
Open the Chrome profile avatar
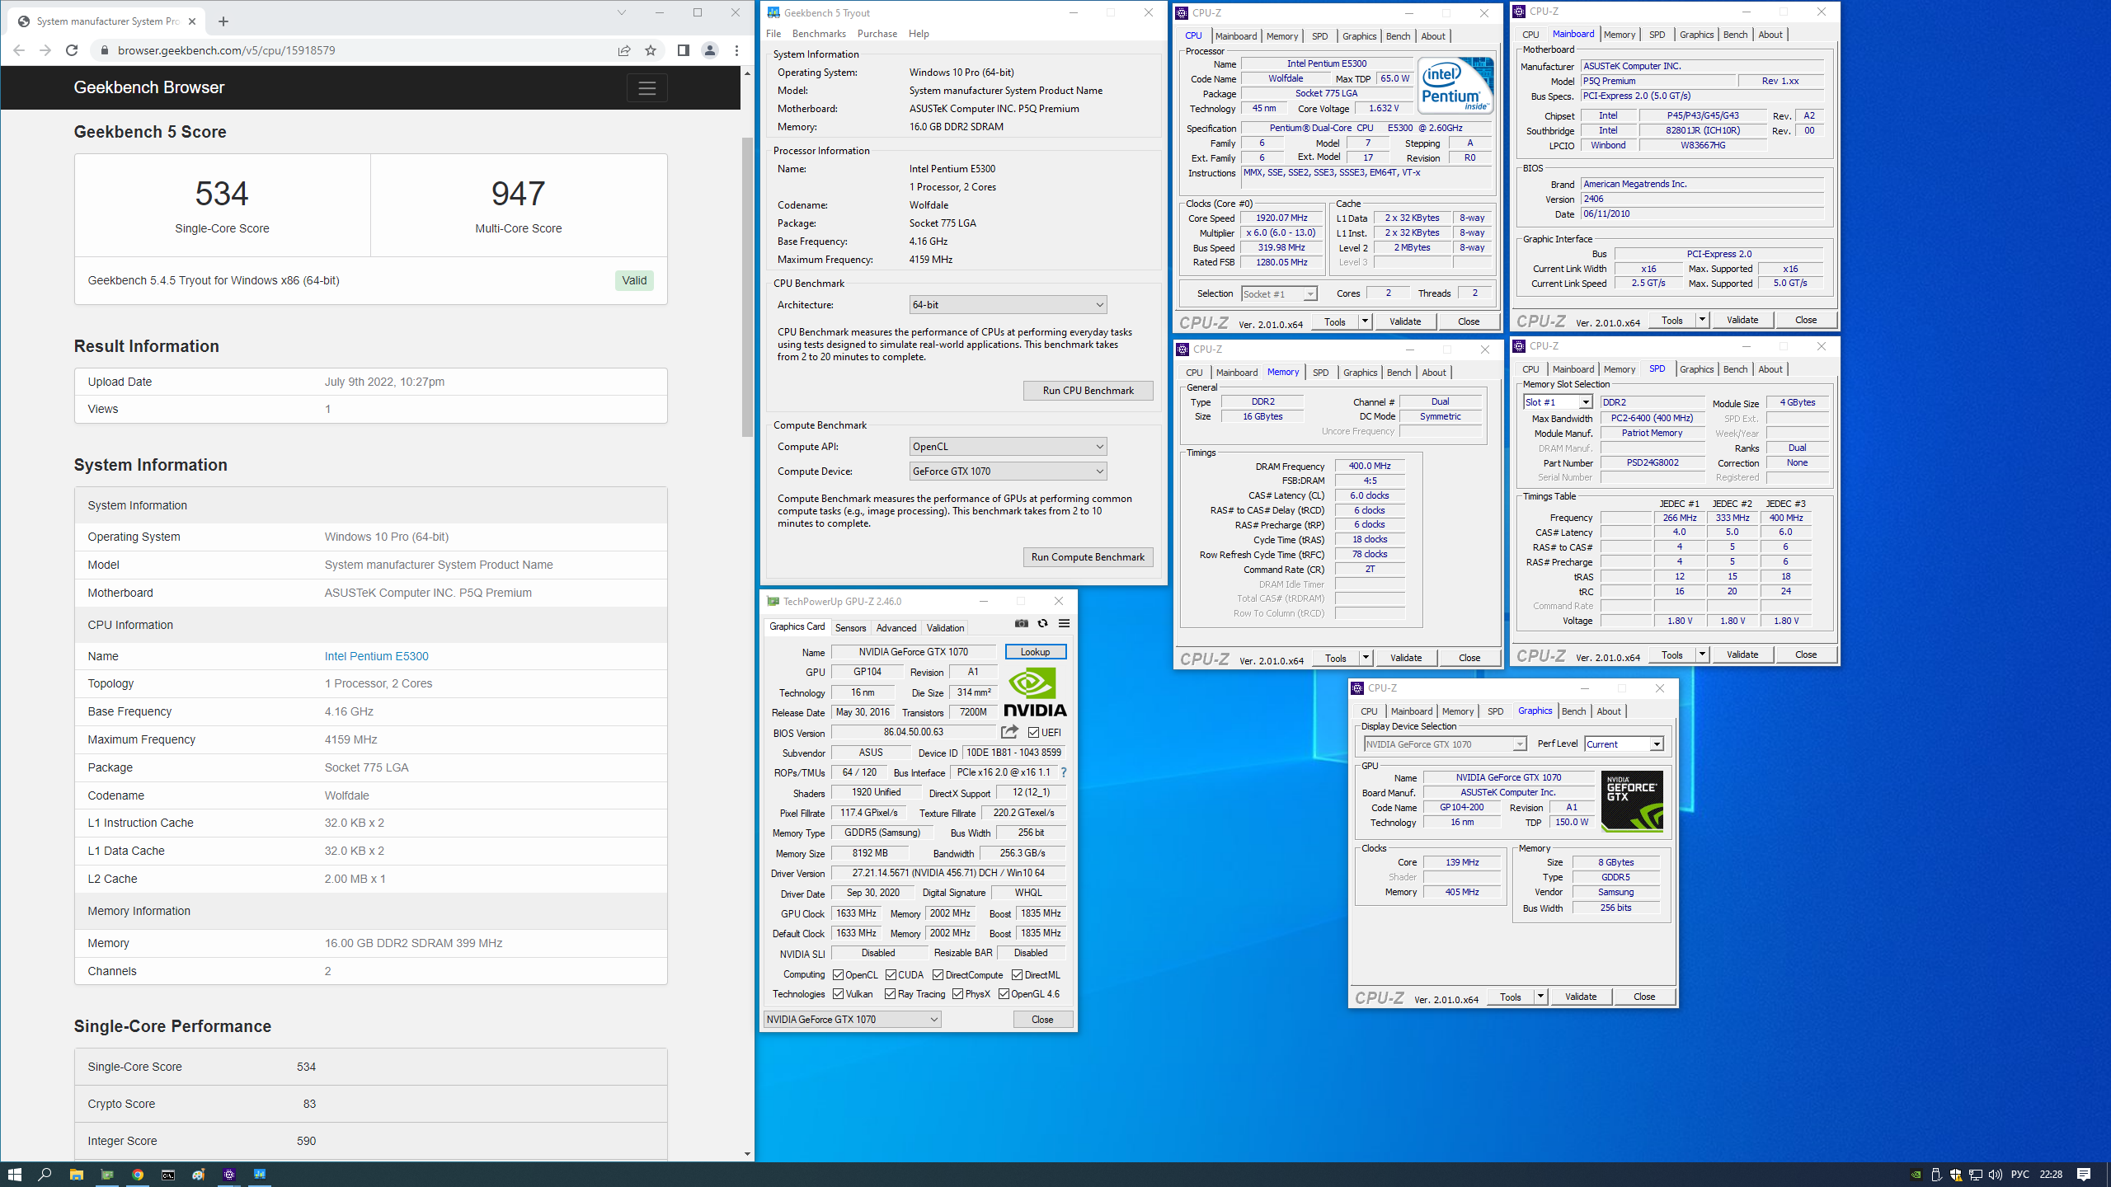(710, 50)
